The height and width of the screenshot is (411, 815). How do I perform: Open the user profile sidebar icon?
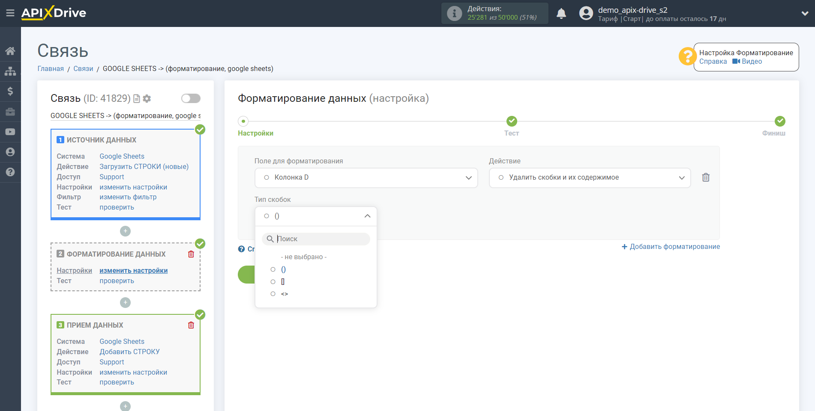click(10, 152)
